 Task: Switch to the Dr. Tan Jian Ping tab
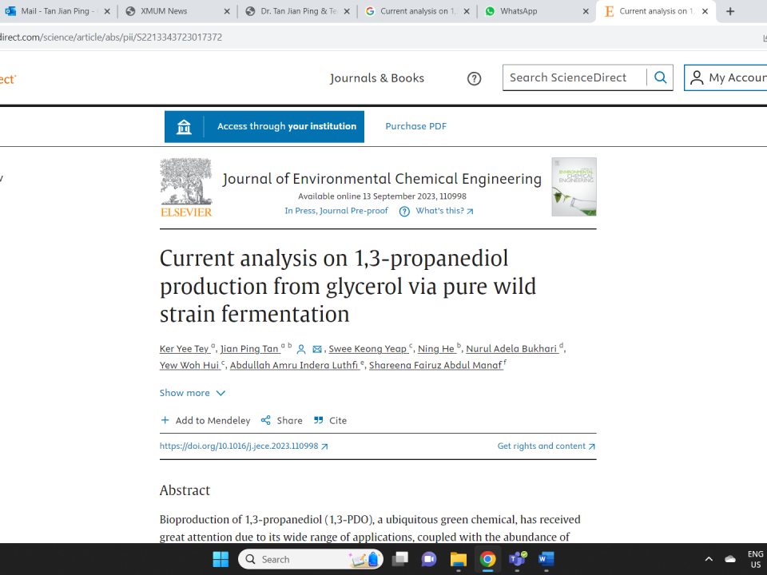(297, 11)
